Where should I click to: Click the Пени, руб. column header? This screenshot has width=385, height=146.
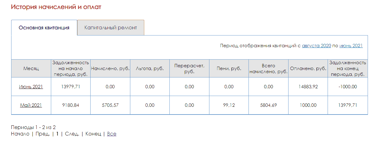pyautogui.click(x=229, y=69)
